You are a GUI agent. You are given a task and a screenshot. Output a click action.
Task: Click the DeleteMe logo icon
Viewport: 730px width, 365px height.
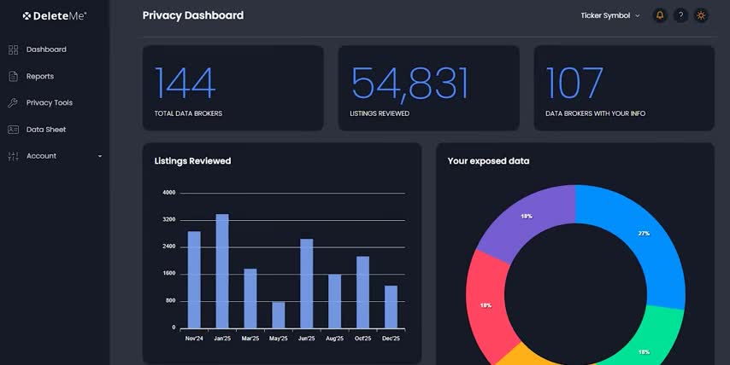click(x=27, y=16)
